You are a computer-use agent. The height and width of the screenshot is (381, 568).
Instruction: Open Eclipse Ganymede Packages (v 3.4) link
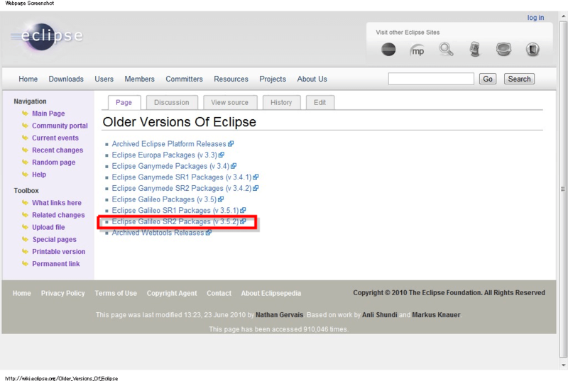click(170, 166)
